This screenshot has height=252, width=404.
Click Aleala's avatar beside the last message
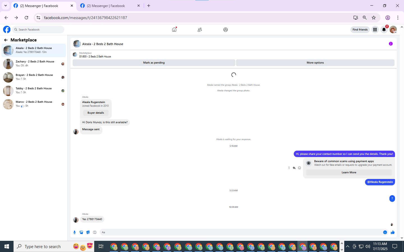pos(76,220)
